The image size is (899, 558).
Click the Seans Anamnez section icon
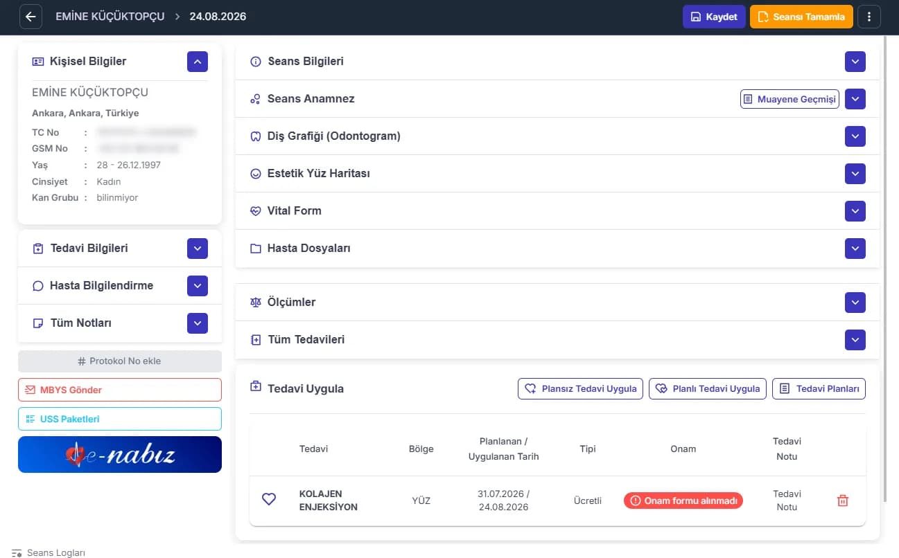tap(255, 99)
